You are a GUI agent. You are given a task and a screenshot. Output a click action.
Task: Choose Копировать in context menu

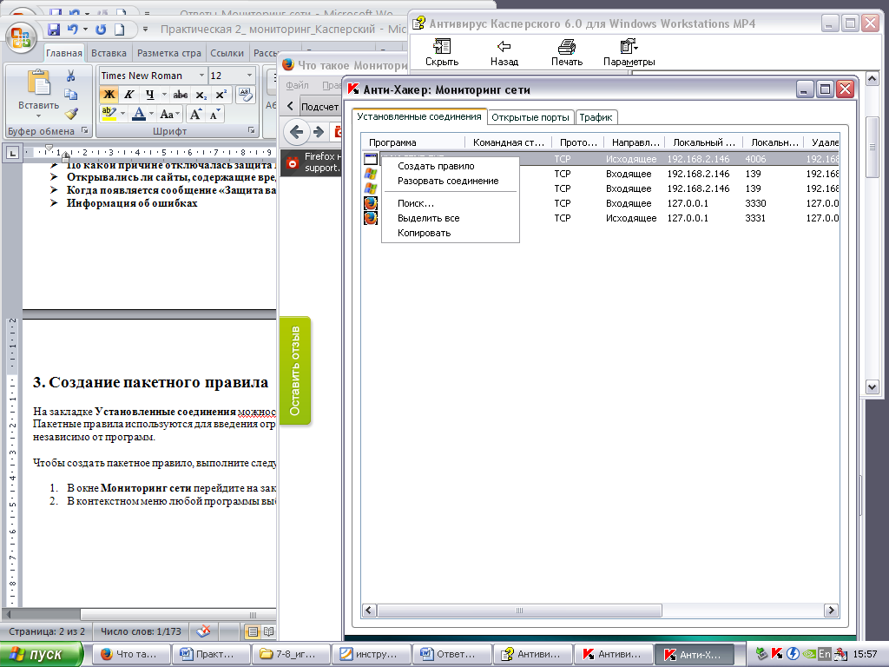[424, 233]
